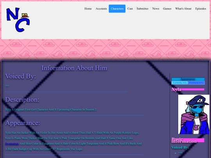The image size is (211, 158).
Task: Switch appearance to Formerly (V1)
Action: click(196, 83)
